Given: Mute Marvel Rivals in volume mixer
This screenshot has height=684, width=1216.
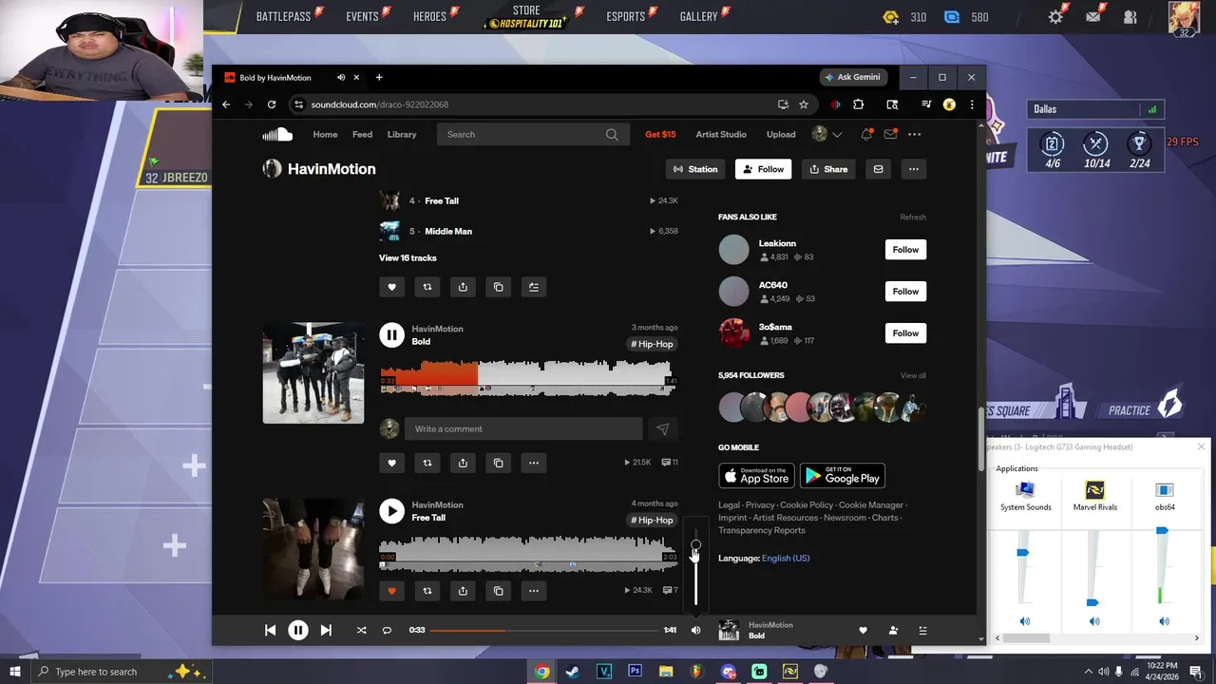Looking at the screenshot, I should click(x=1094, y=621).
